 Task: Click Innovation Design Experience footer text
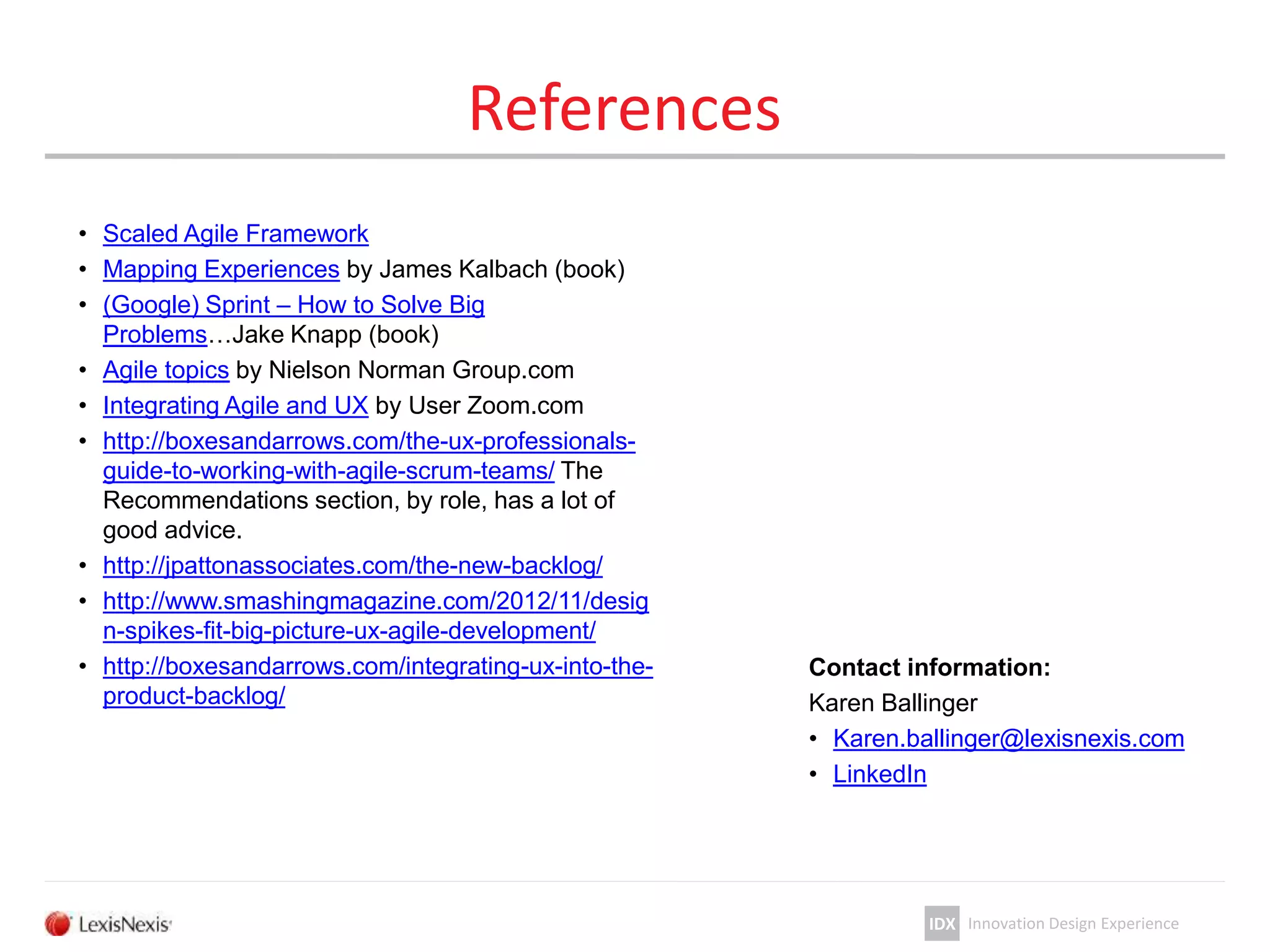(1073, 923)
